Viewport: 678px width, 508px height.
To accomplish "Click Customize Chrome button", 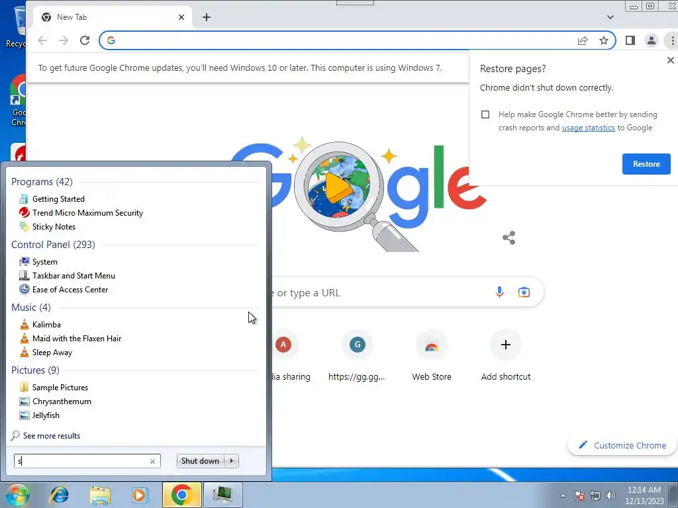I will coord(622,445).
